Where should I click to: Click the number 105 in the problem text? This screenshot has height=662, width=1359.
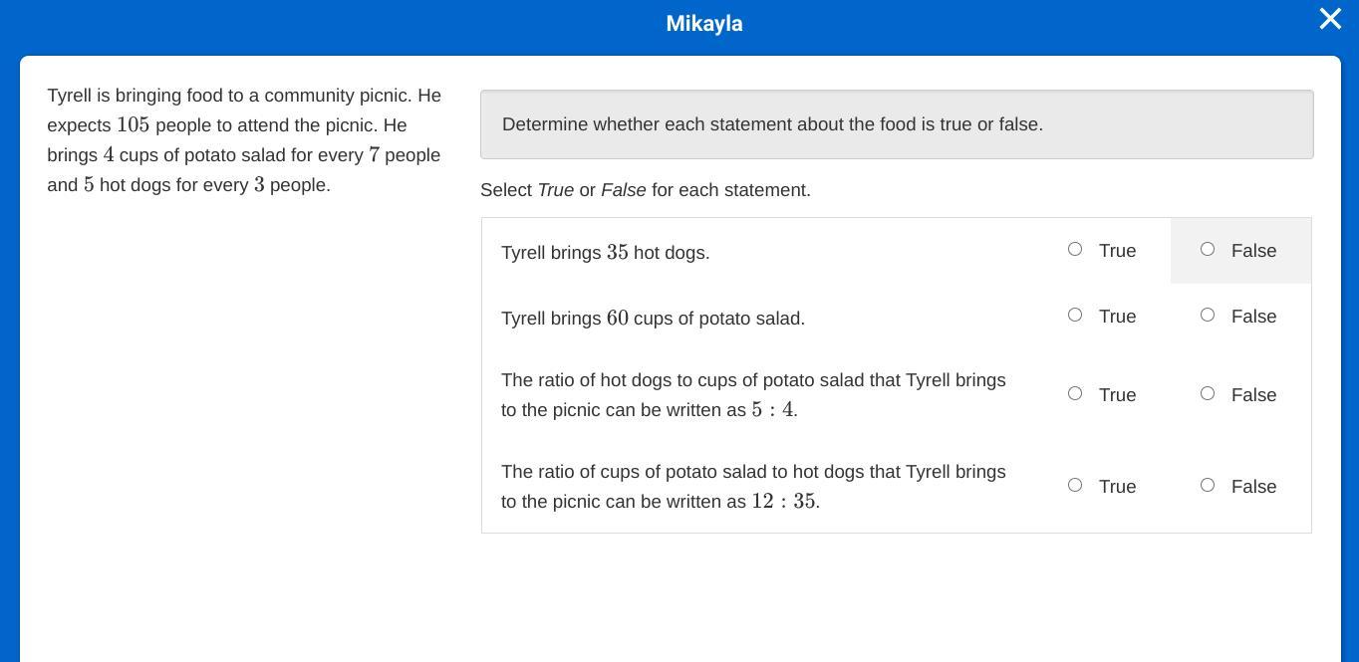point(133,125)
